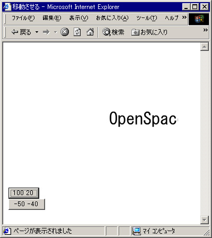Open the ヘルプ menu
Image resolution: width=212 pixels, height=238 pixels.
(x=172, y=18)
